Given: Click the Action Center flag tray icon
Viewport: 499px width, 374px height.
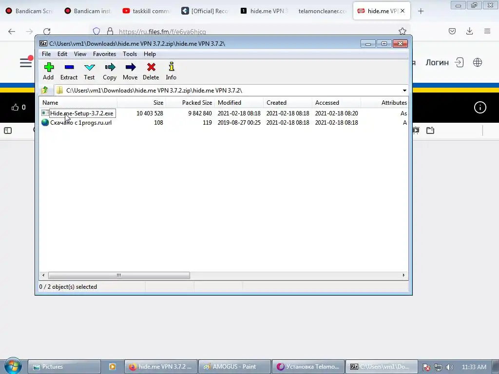Looking at the screenshot, I should click(426, 367).
